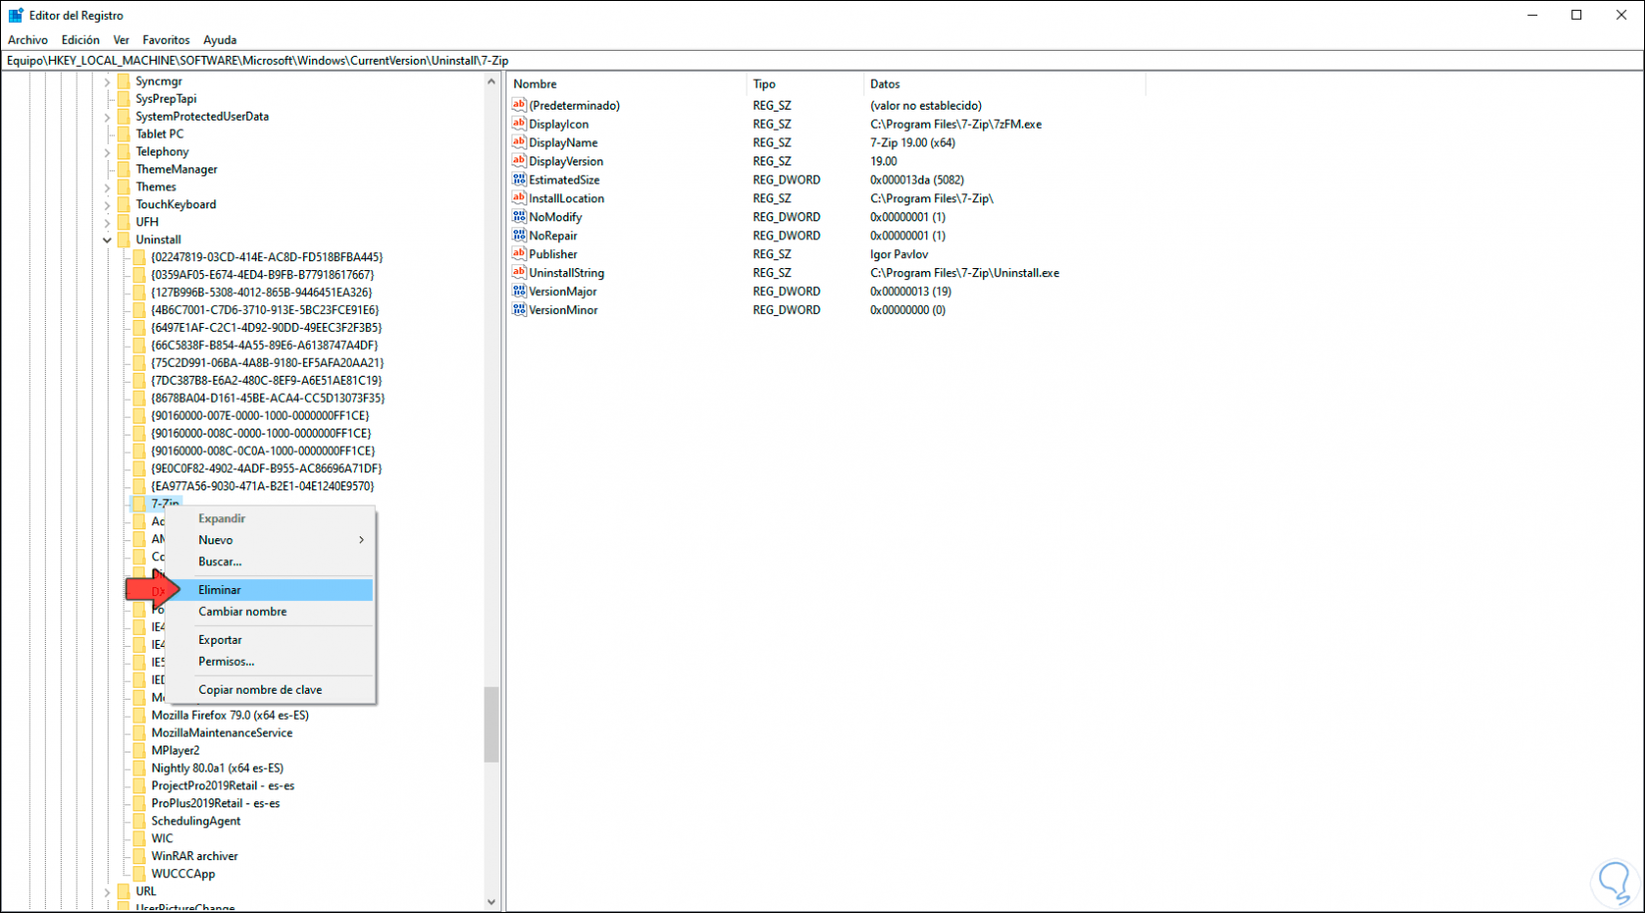
Task: Click the tree pane scroll up arrow
Action: tap(492, 82)
